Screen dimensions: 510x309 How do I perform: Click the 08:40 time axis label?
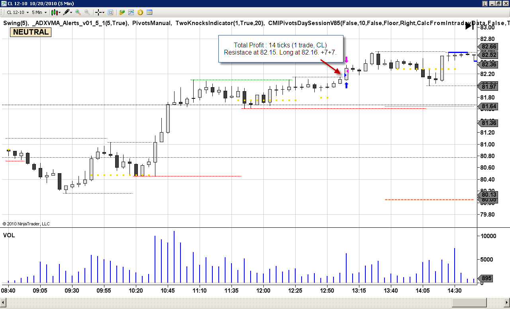8,291
